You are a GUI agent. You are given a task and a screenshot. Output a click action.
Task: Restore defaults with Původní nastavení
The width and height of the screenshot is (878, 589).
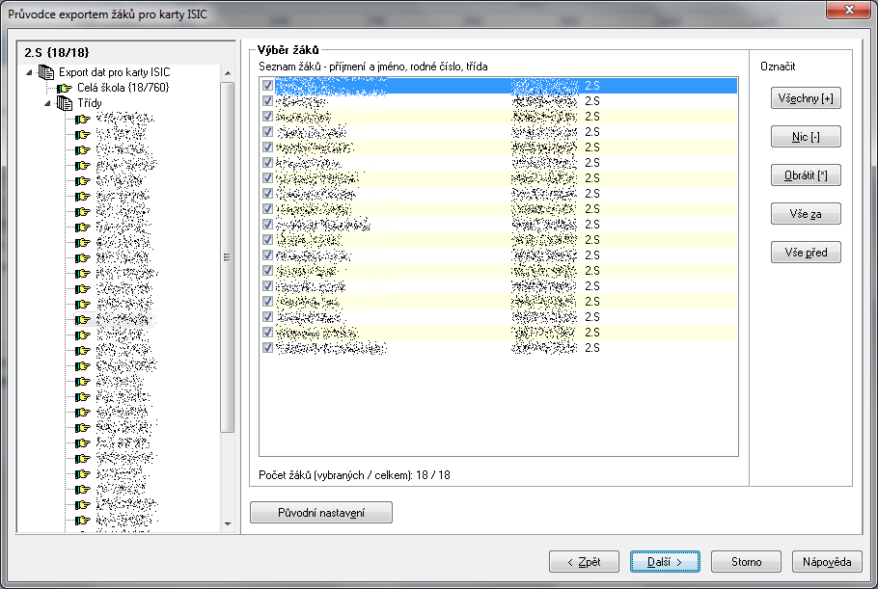pyautogui.click(x=321, y=513)
